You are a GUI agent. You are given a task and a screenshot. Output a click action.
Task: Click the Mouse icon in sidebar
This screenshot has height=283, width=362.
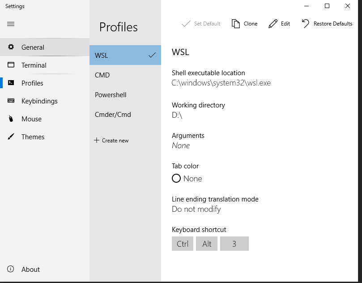pyautogui.click(x=11, y=119)
